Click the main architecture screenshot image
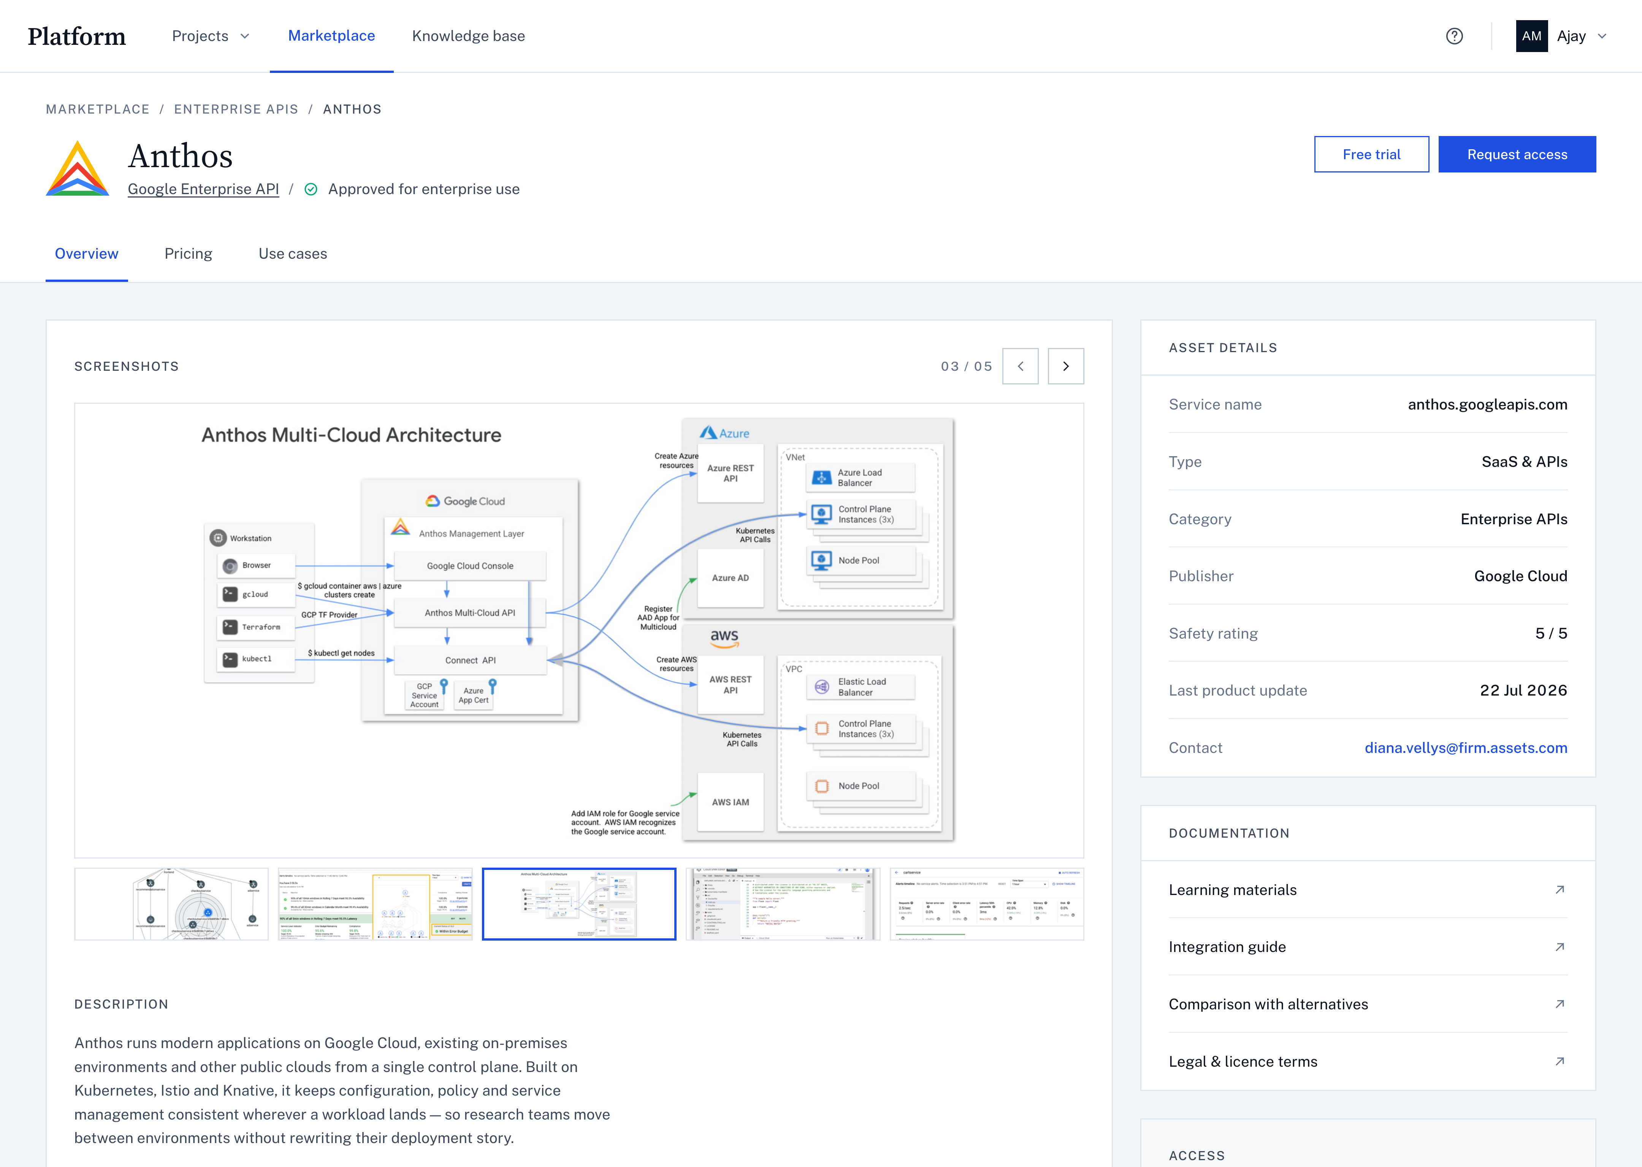This screenshot has width=1642, height=1167. click(579, 630)
